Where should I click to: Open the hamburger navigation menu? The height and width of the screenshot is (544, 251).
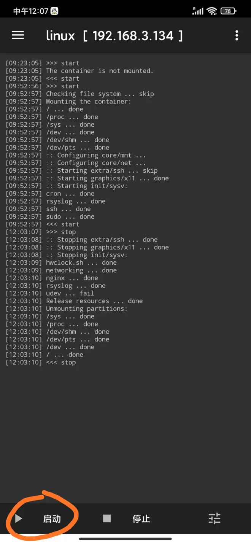[18, 35]
